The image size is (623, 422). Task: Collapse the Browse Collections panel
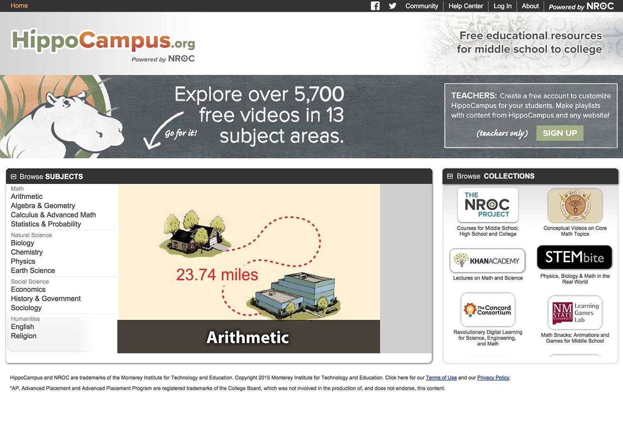pyautogui.click(x=450, y=176)
